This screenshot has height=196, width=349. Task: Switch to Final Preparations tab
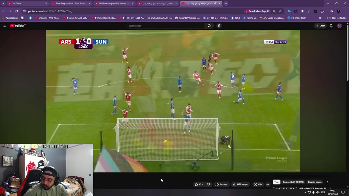click(x=70, y=4)
